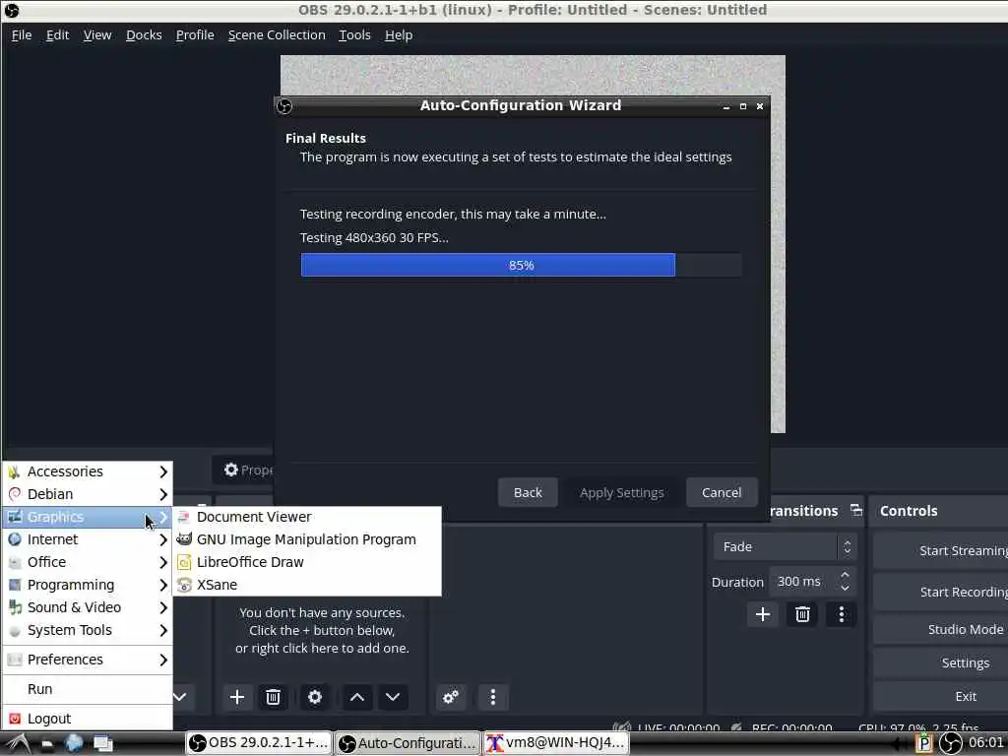Click the P tray indicator icon
The image size is (1008, 756).
point(923,743)
